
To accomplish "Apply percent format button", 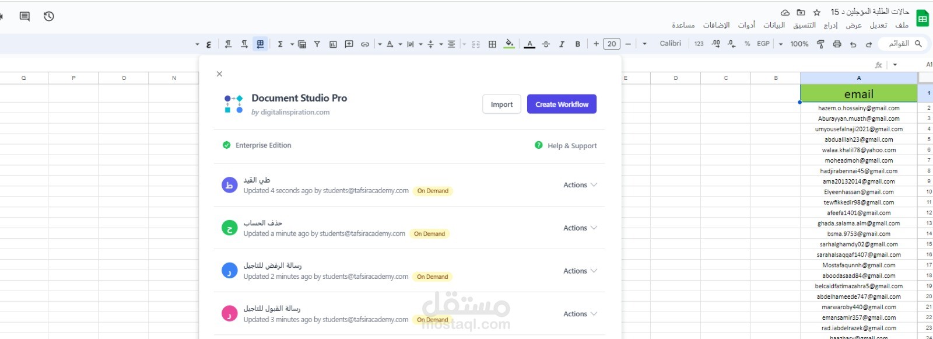I will point(747,44).
